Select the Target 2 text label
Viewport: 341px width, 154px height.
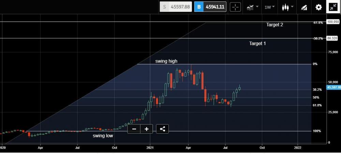(275, 25)
